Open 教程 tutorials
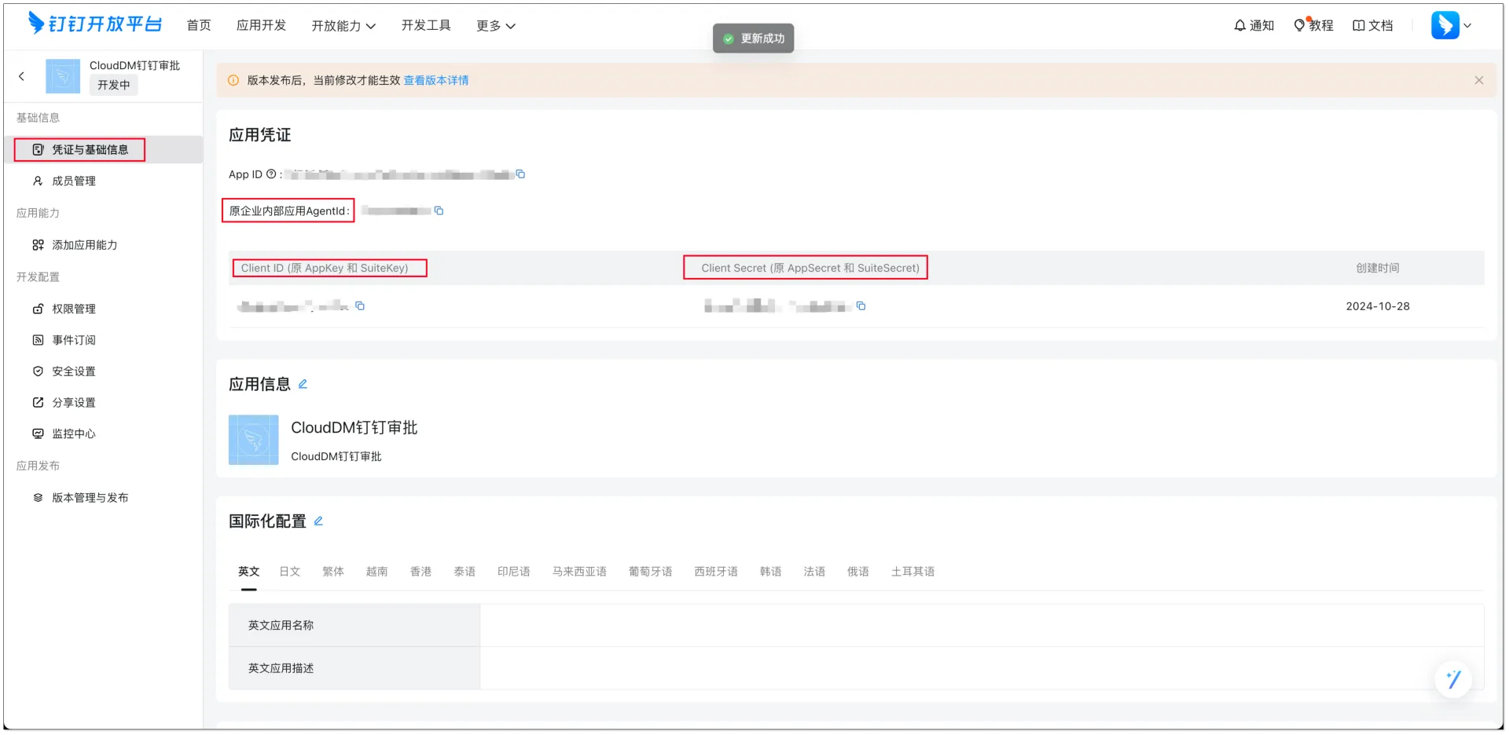 coord(1313,25)
